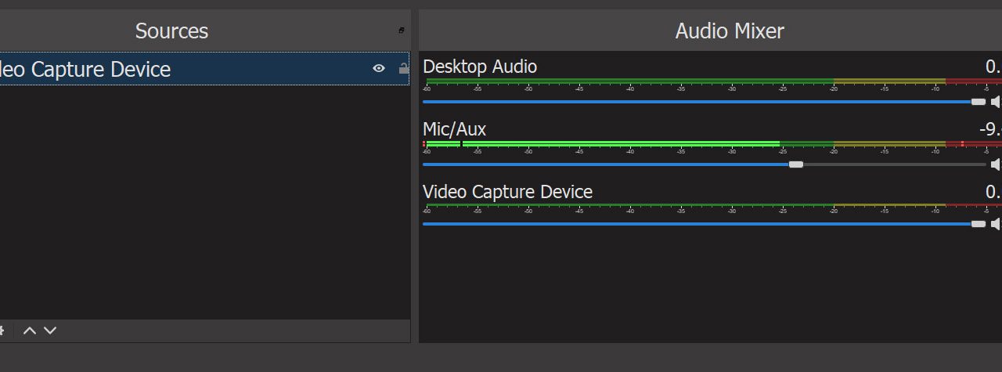Lock the Video Capture Device source
Screen dimensions: 1002x372
[403, 69]
